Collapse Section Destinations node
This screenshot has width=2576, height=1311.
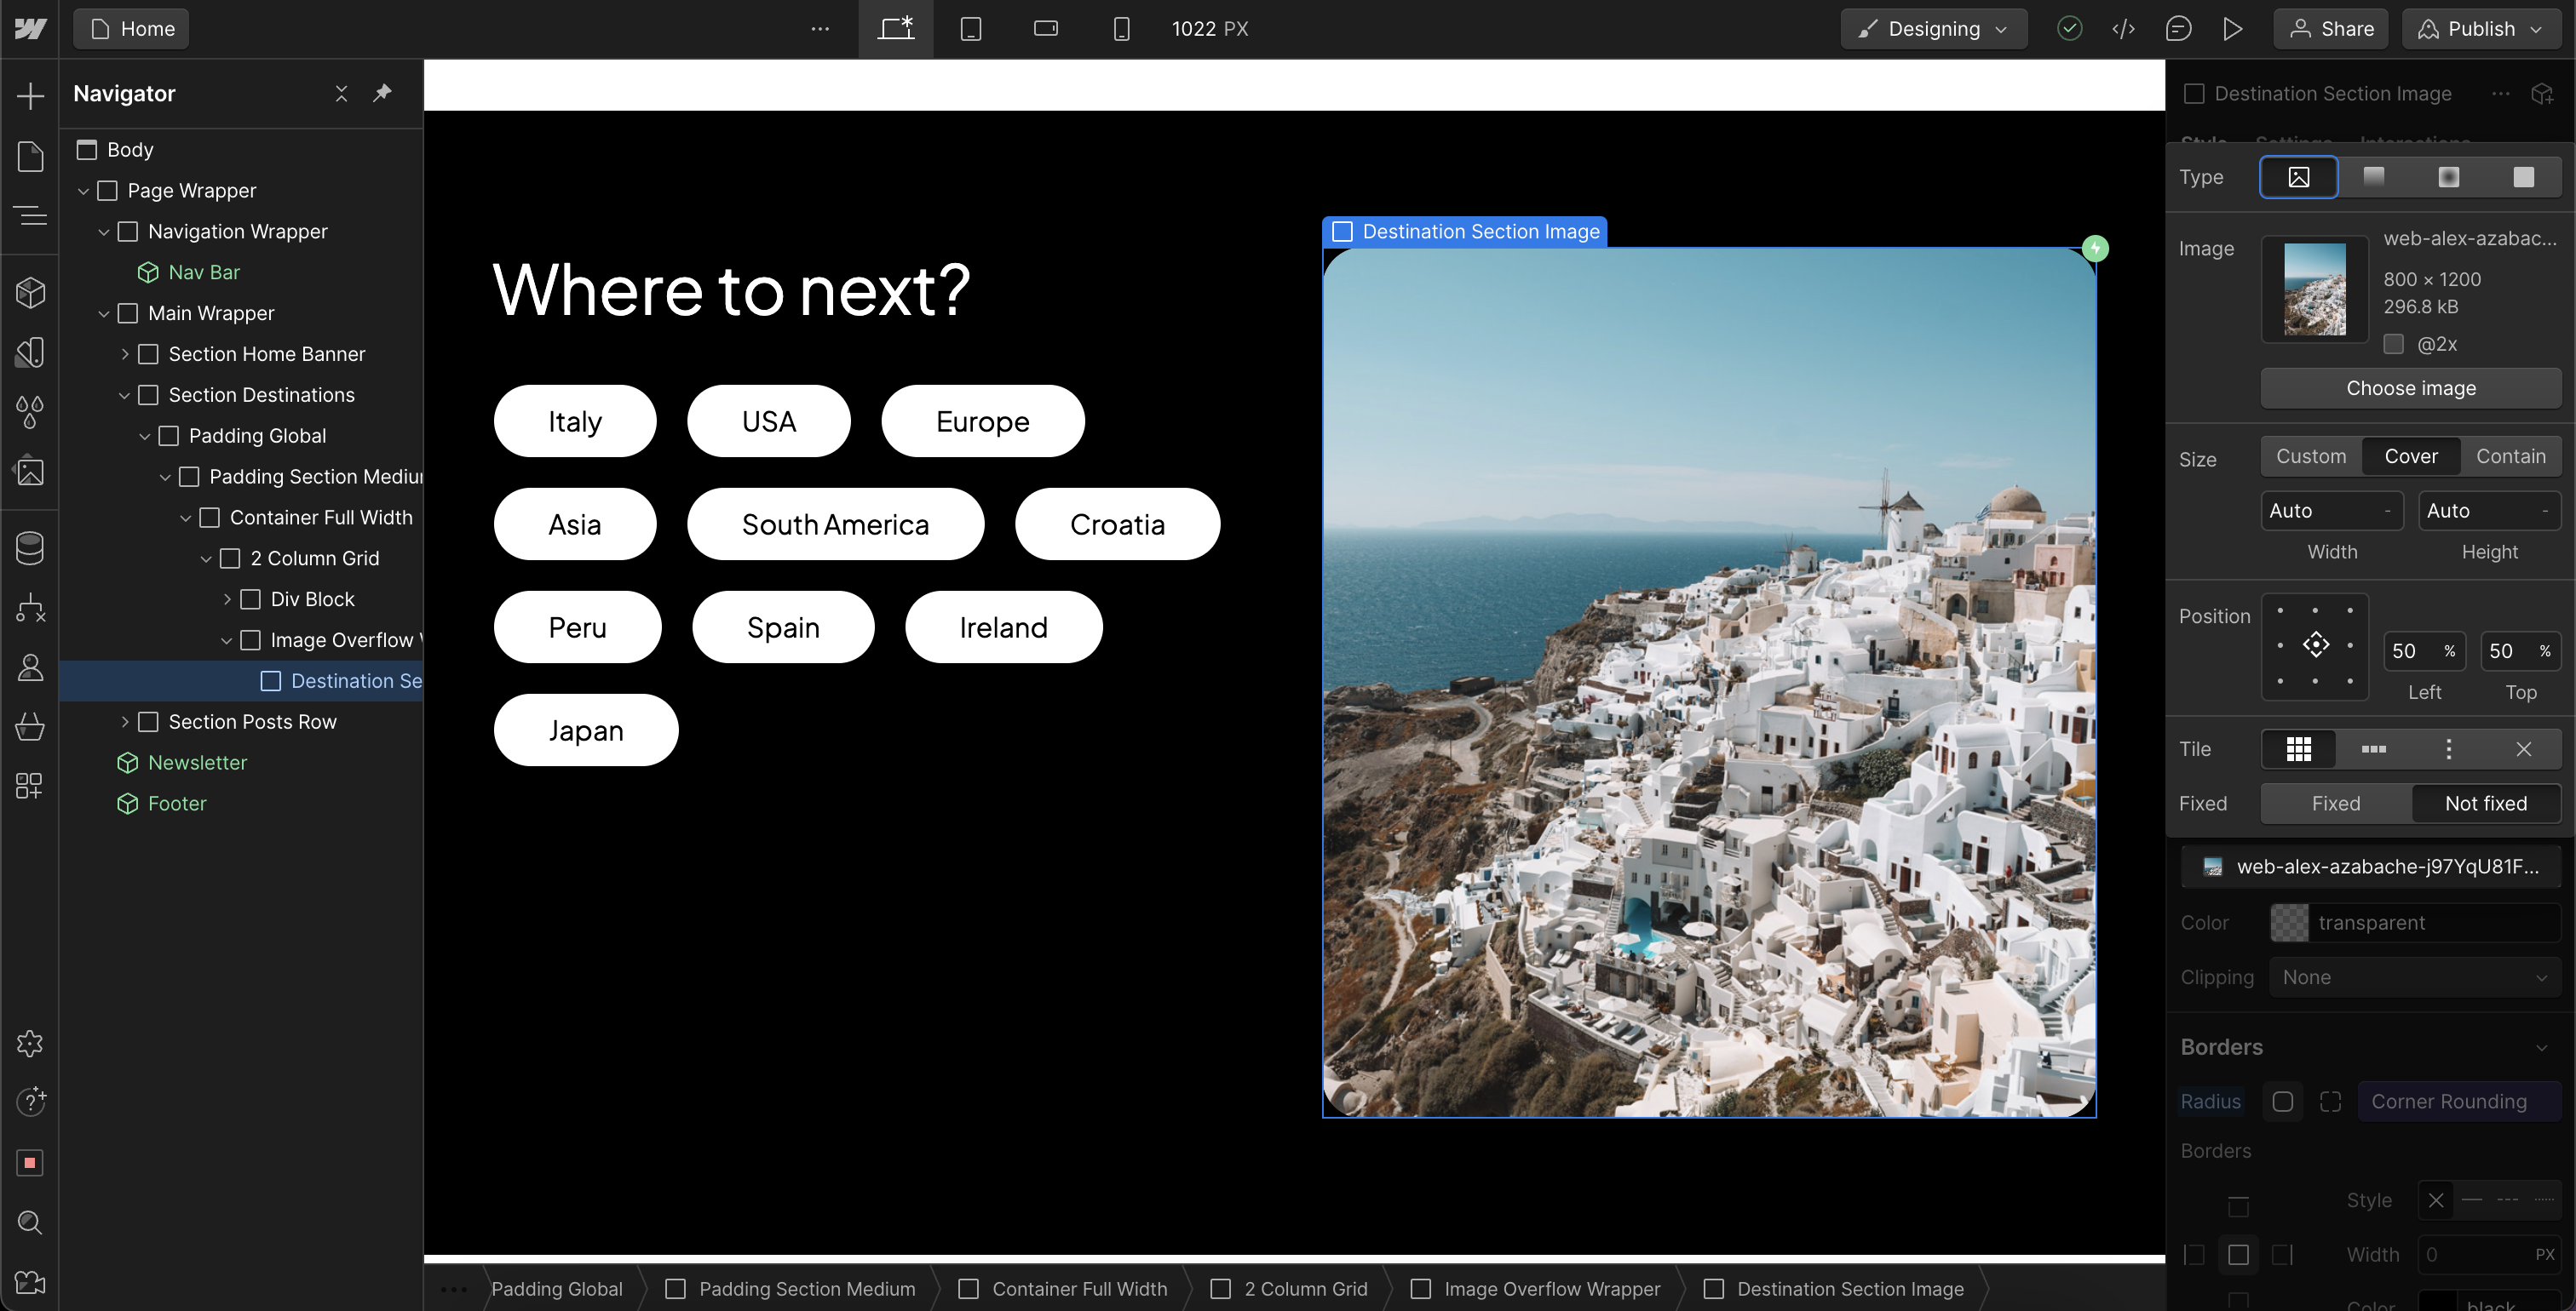pyautogui.click(x=125, y=396)
